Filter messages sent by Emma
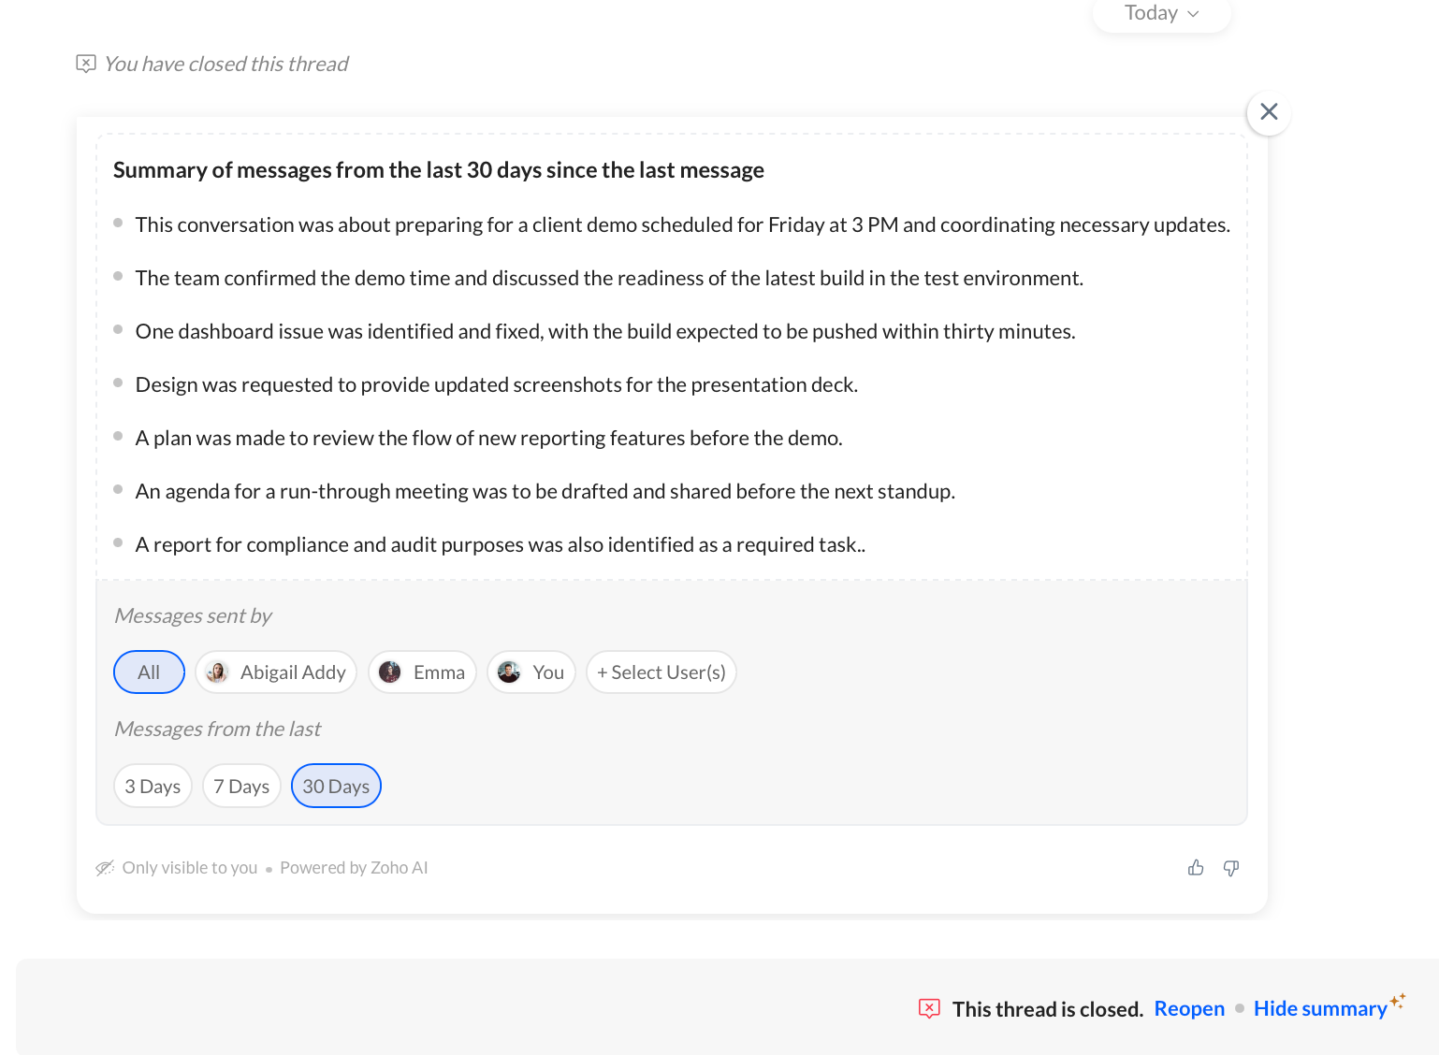This screenshot has height=1055, width=1439. point(423,672)
